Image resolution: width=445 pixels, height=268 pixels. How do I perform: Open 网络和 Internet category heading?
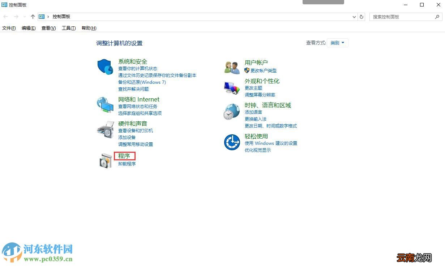[x=139, y=99]
